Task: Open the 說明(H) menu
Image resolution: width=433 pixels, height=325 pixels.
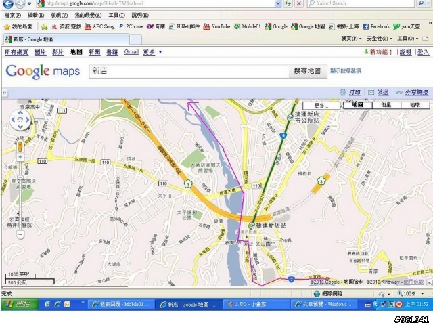Action: pos(140,15)
